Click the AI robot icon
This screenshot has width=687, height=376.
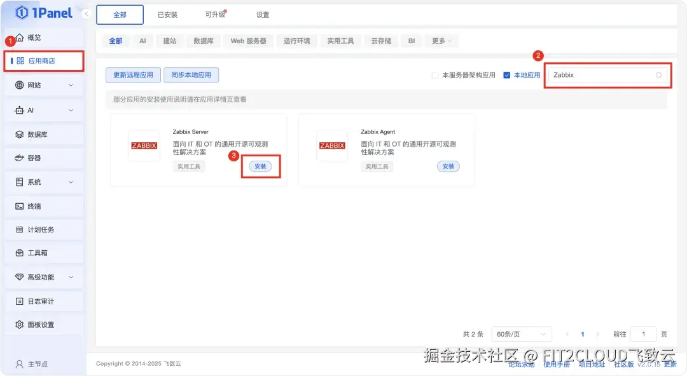click(19, 111)
